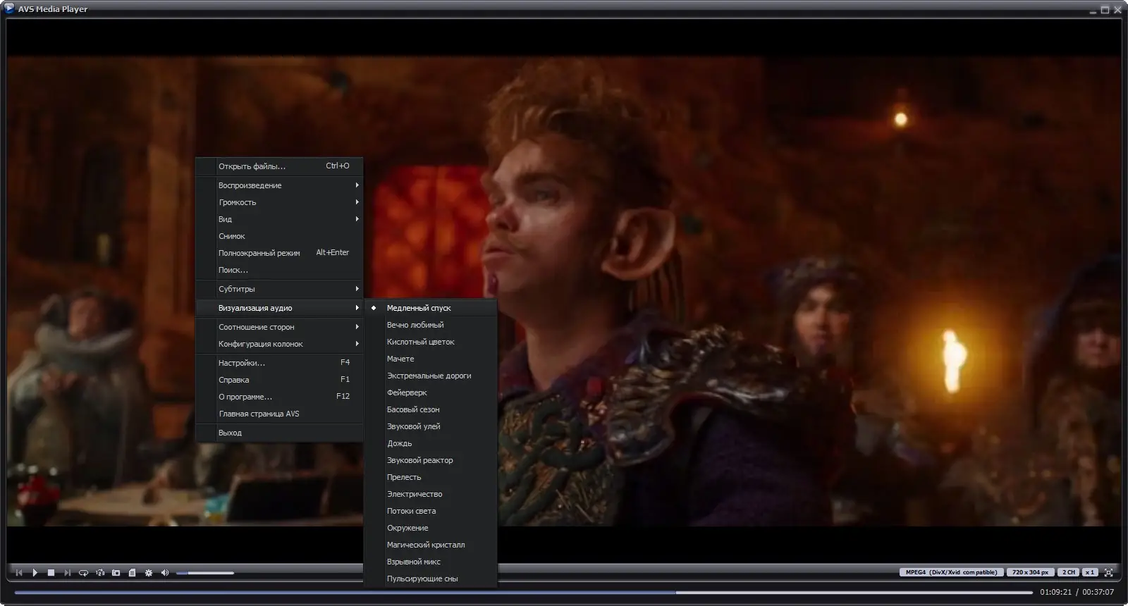Screen dimensions: 1128x606
Task: Click the x1 playback speed badge
Action: (1090, 572)
